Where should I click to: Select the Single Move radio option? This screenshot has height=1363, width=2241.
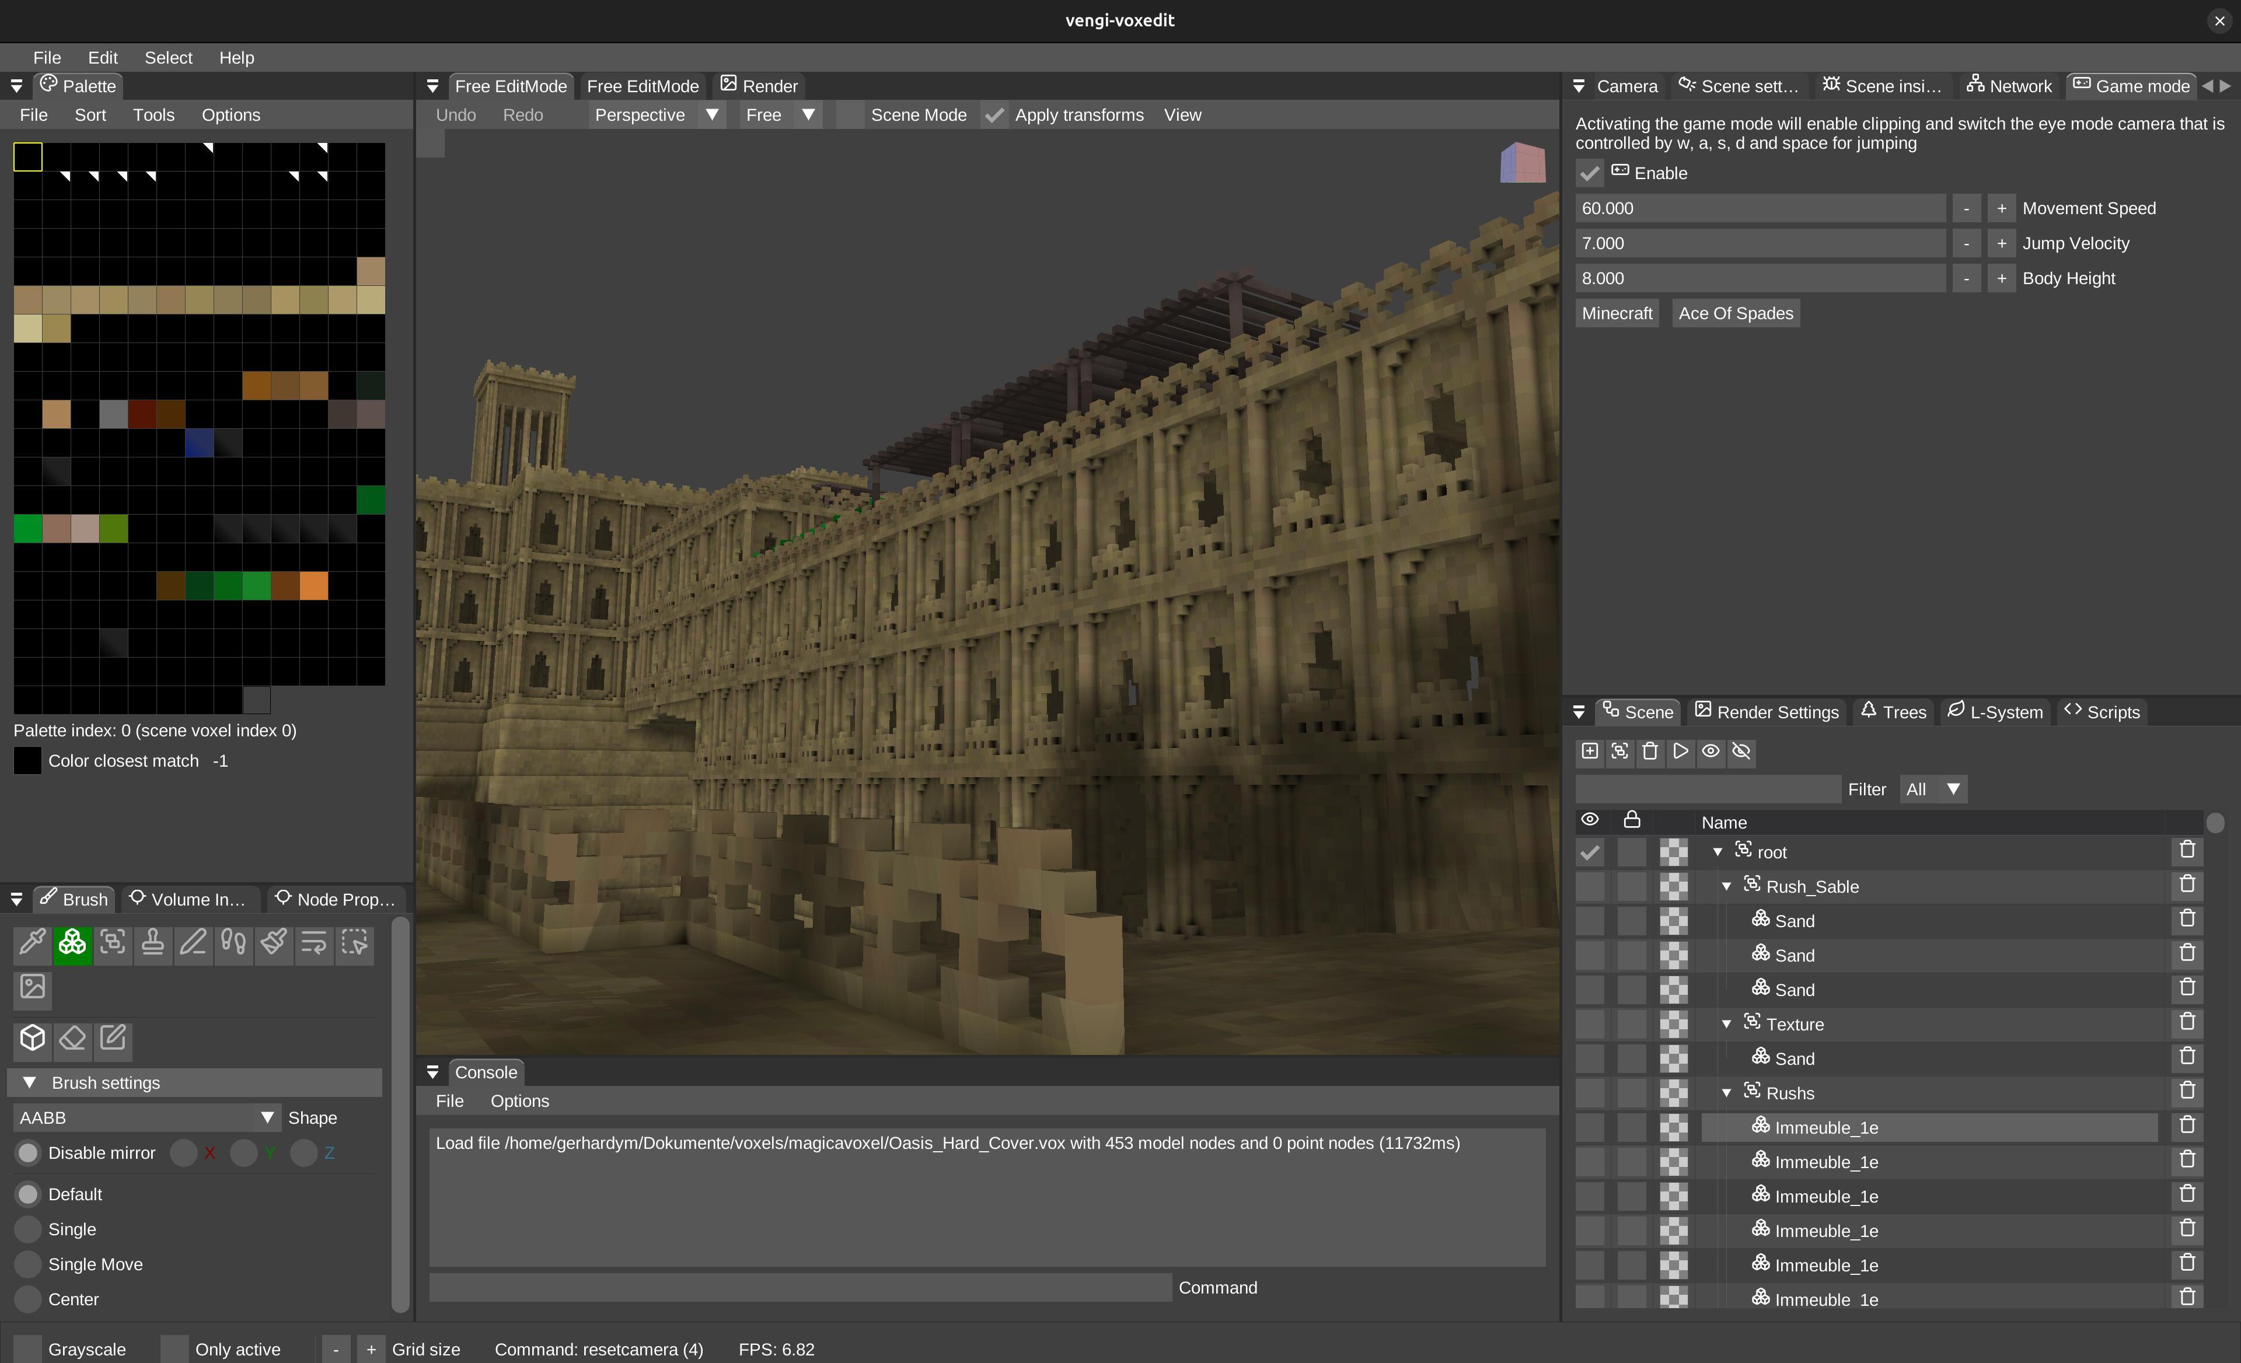[28, 1264]
